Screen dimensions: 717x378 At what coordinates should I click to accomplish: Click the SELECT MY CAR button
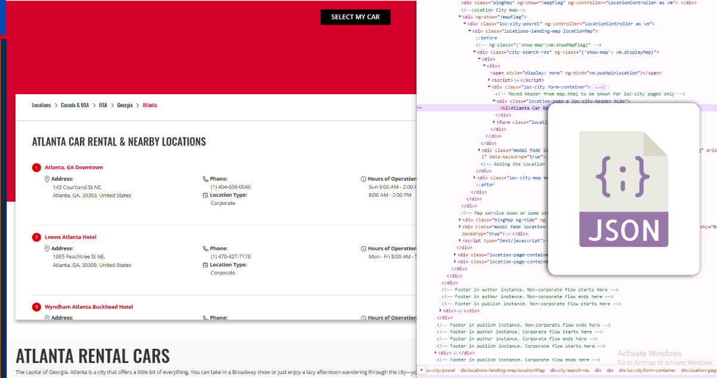356,17
